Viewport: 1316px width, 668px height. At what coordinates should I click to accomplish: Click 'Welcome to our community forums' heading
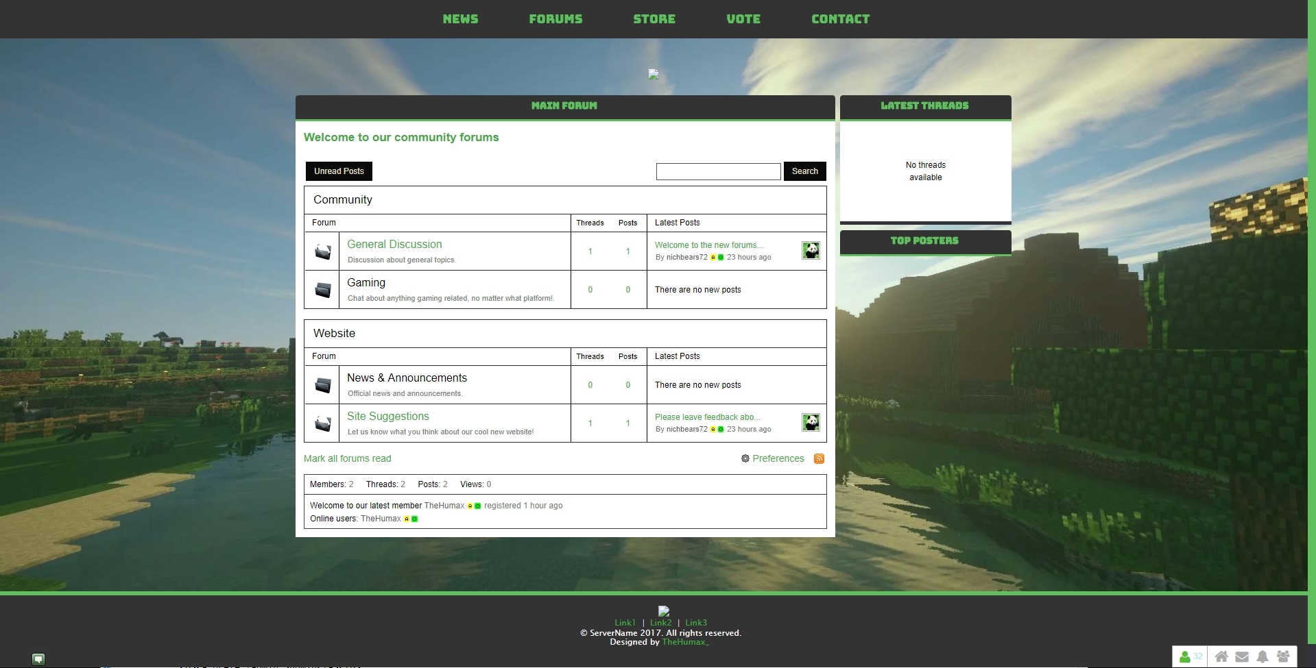[x=401, y=137]
